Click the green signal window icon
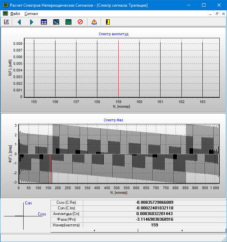The width and height of the screenshot is (227, 242). (68, 22)
